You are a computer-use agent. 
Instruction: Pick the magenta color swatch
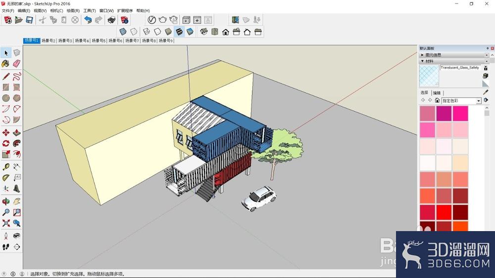pos(444,114)
